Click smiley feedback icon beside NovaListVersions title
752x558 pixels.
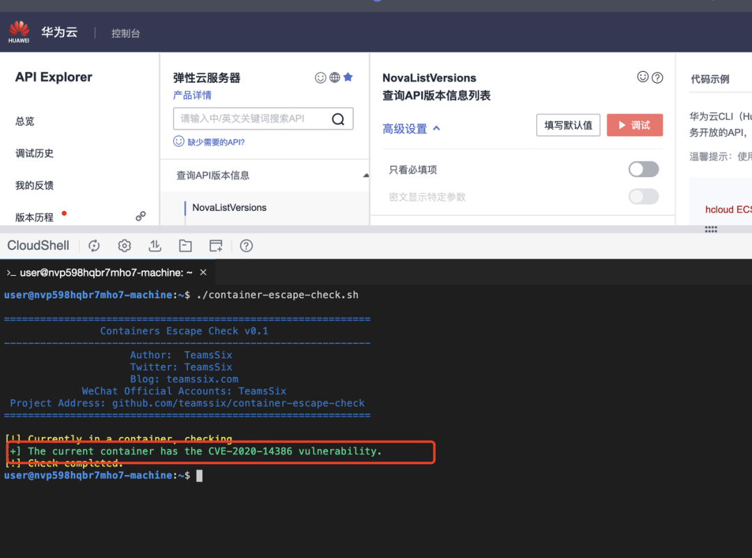click(643, 77)
